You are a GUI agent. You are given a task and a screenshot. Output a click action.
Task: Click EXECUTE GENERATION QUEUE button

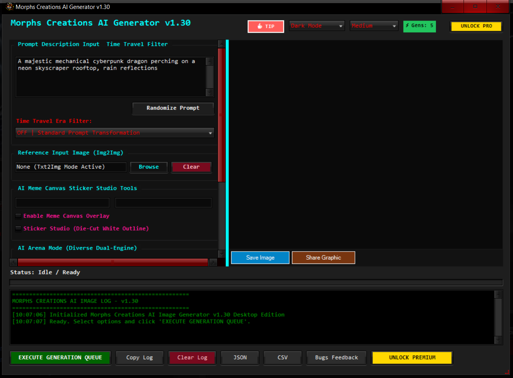click(x=60, y=358)
